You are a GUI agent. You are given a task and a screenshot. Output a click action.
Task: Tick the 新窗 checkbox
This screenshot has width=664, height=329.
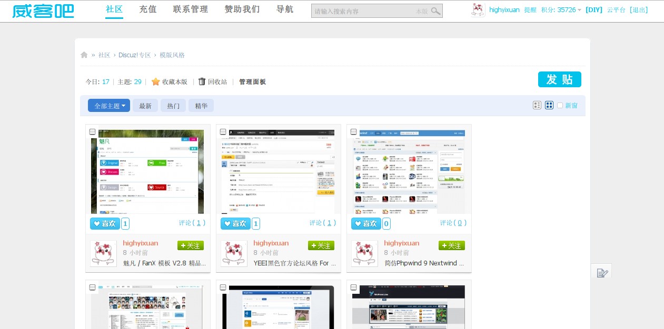coord(560,105)
